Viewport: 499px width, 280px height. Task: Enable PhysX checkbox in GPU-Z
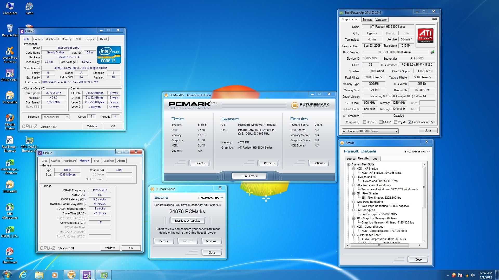click(395, 122)
